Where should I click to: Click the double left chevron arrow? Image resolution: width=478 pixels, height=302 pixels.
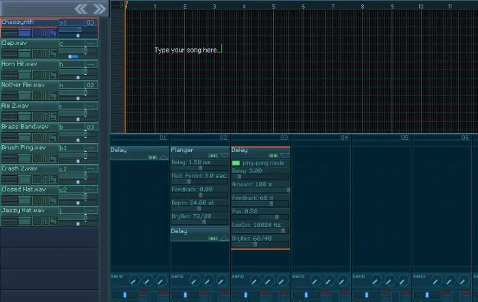pos(81,9)
